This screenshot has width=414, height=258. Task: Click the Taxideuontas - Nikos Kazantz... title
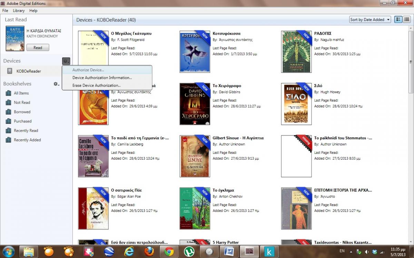343,243
